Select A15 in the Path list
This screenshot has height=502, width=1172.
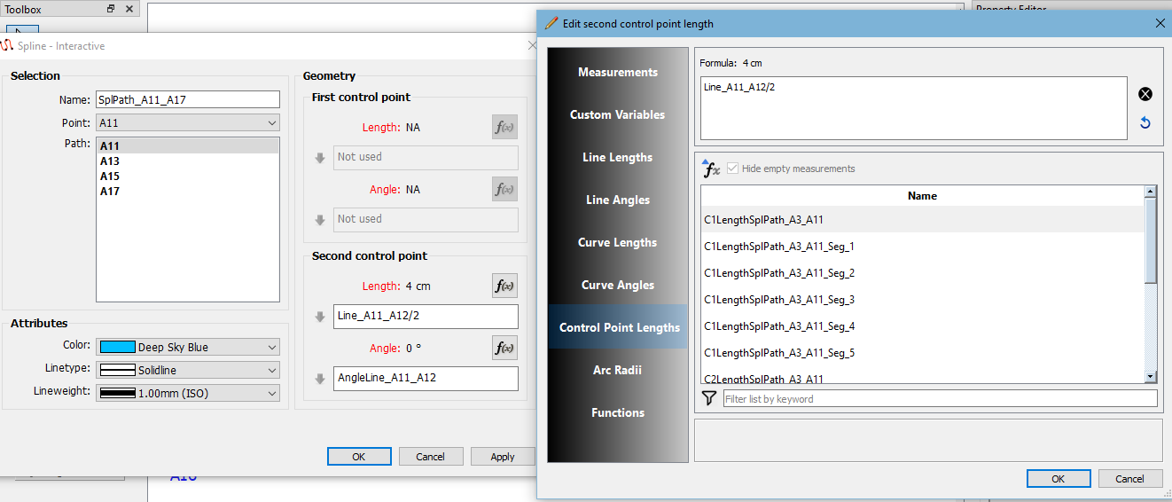click(110, 176)
